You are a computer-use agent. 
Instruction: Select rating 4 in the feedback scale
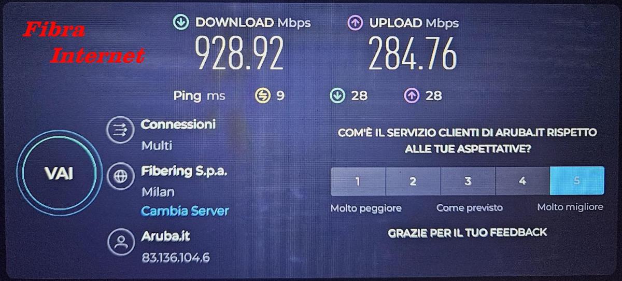[x=522, y=181]
